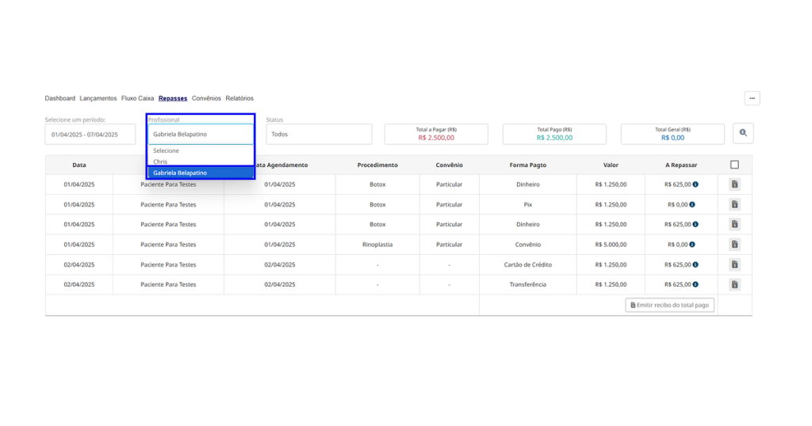
Task: Open receipt icon for the Transferência row
Action: tap(734, 284)
